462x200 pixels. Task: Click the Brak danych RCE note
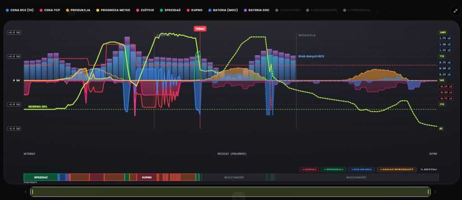pyautogui.click(x=311, y=56)
